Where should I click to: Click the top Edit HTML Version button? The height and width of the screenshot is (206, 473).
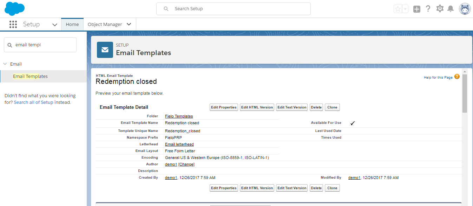click(x=257, y=107)
